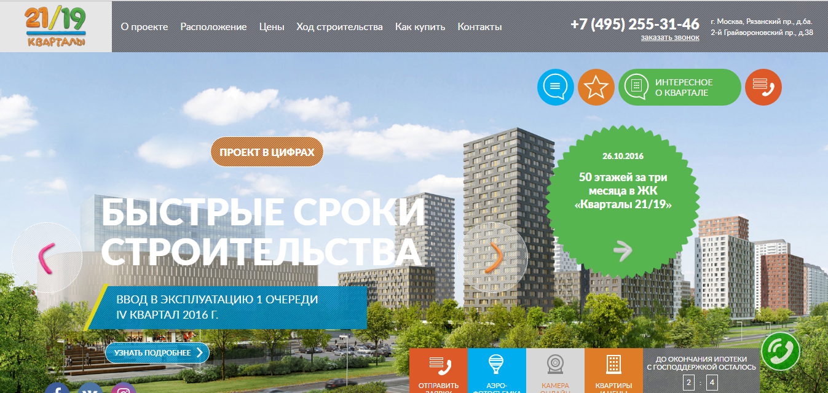Click the red-orange send request phone icon
Viewport: 828px width, 393px height.
click(x=763, y=87)
